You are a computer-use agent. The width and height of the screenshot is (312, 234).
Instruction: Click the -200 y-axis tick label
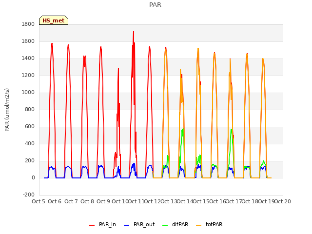pyautogui.click(x=29, y=195)
